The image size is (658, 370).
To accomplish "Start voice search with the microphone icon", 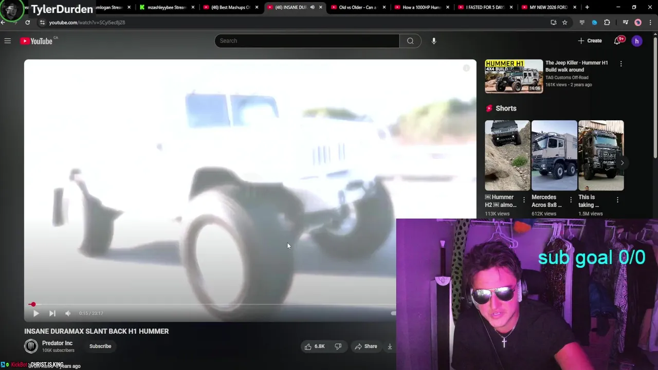I will [434, 41].
